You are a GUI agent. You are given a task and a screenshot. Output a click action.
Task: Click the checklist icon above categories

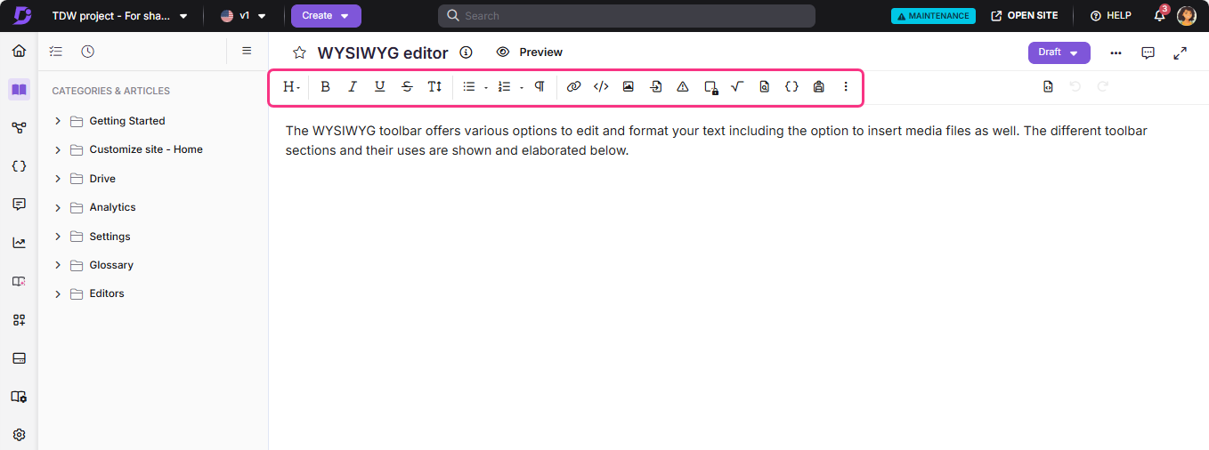[56, 52]
